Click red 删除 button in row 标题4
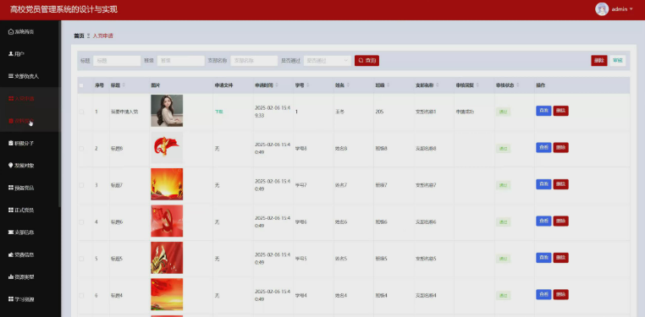This screenshot has height=317, width=645. coord(560,294)
